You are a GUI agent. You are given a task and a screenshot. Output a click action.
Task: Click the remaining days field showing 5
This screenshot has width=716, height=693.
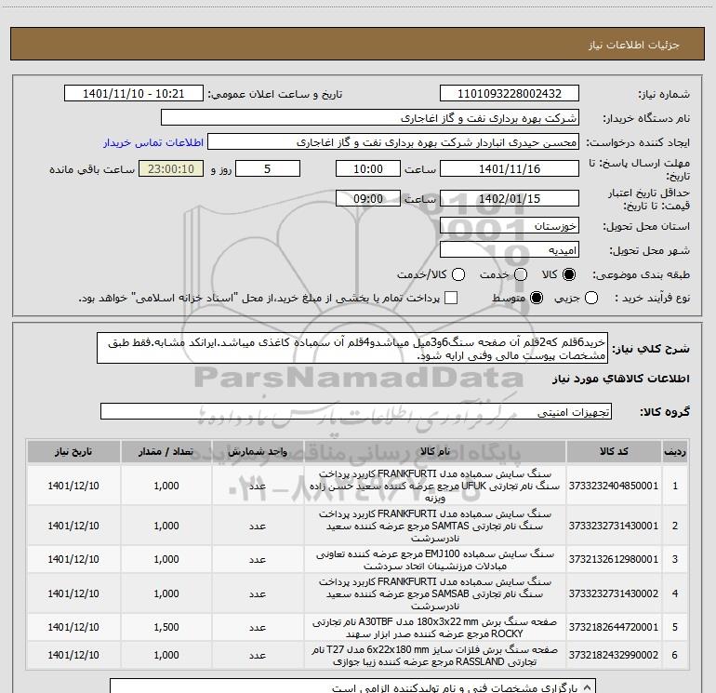pyautogui.click(x=268, y=169)
